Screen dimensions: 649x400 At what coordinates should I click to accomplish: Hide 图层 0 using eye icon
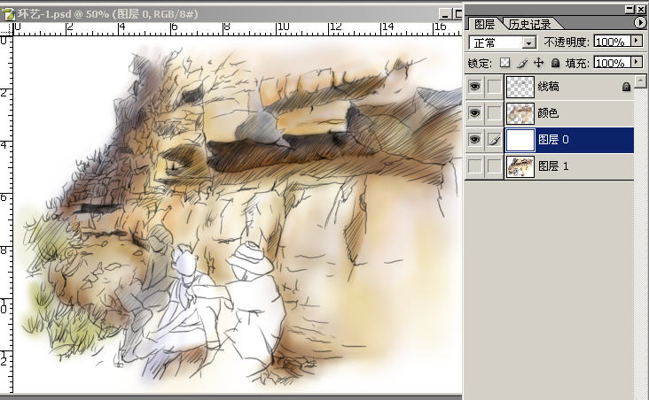[x=474, y=140]
